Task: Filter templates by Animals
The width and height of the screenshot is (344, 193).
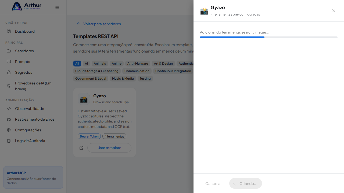Action: (100, 64)
